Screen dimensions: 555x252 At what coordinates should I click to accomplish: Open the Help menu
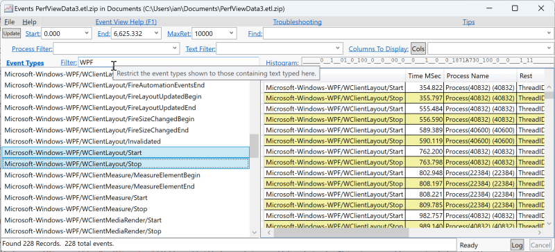(x=29, y=22)
